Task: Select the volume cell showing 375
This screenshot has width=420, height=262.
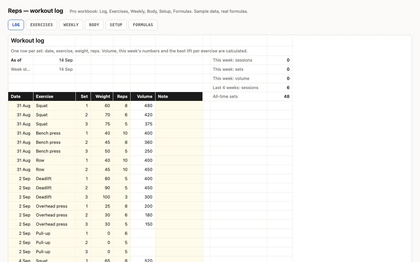Action: pyautogui.click(x=143, y=124)
